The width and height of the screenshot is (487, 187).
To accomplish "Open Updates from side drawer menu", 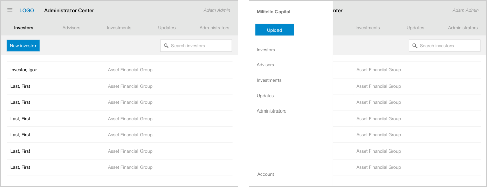I will click(x=265, y=96).
